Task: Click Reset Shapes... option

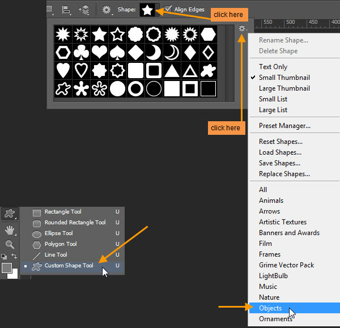Action: [x=280, y=142]
